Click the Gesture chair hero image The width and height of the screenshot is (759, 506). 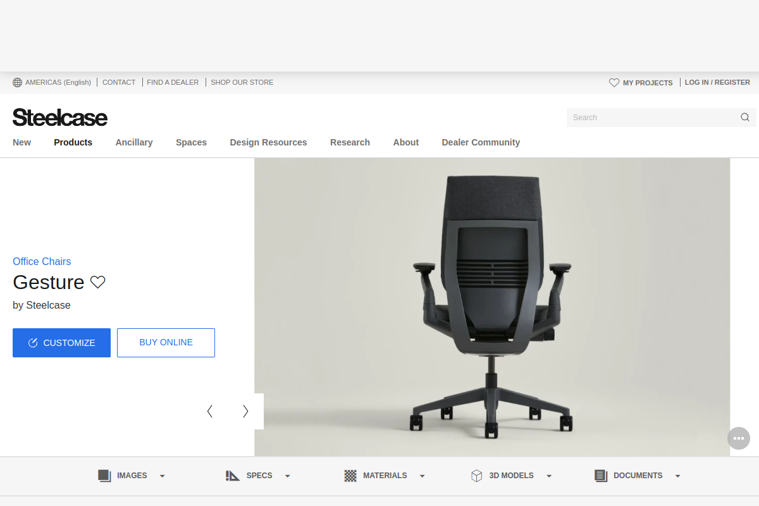(492, 307)
